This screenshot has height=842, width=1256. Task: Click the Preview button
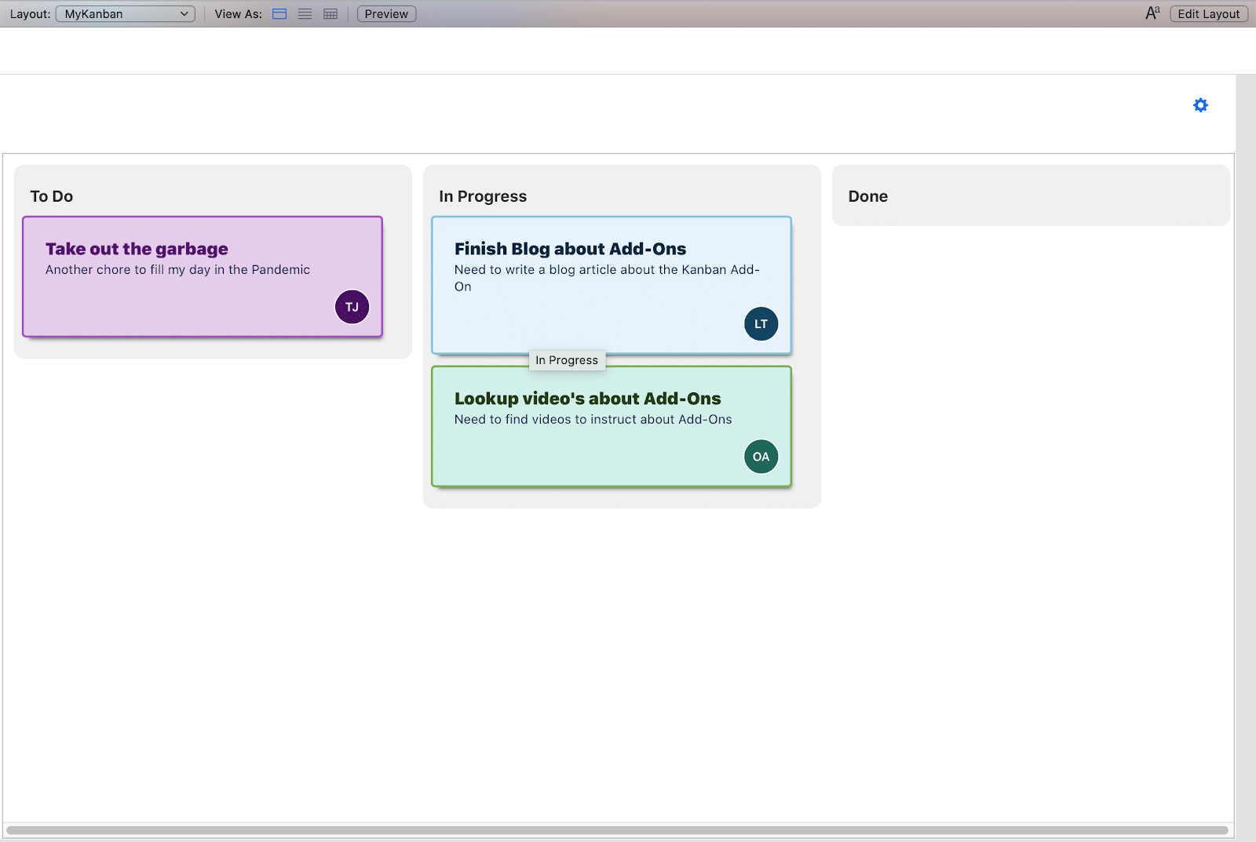pyautogui.click(x=385, y=13)
